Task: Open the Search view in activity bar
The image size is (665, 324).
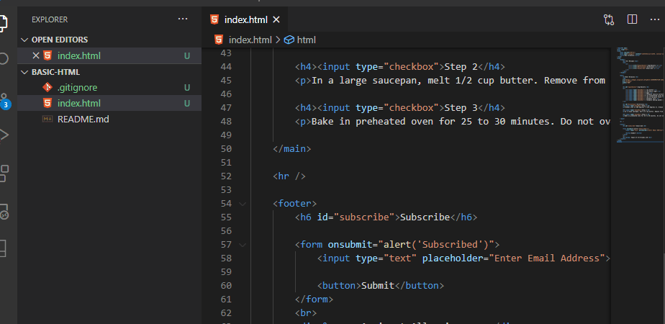Action: pos(4,58)
